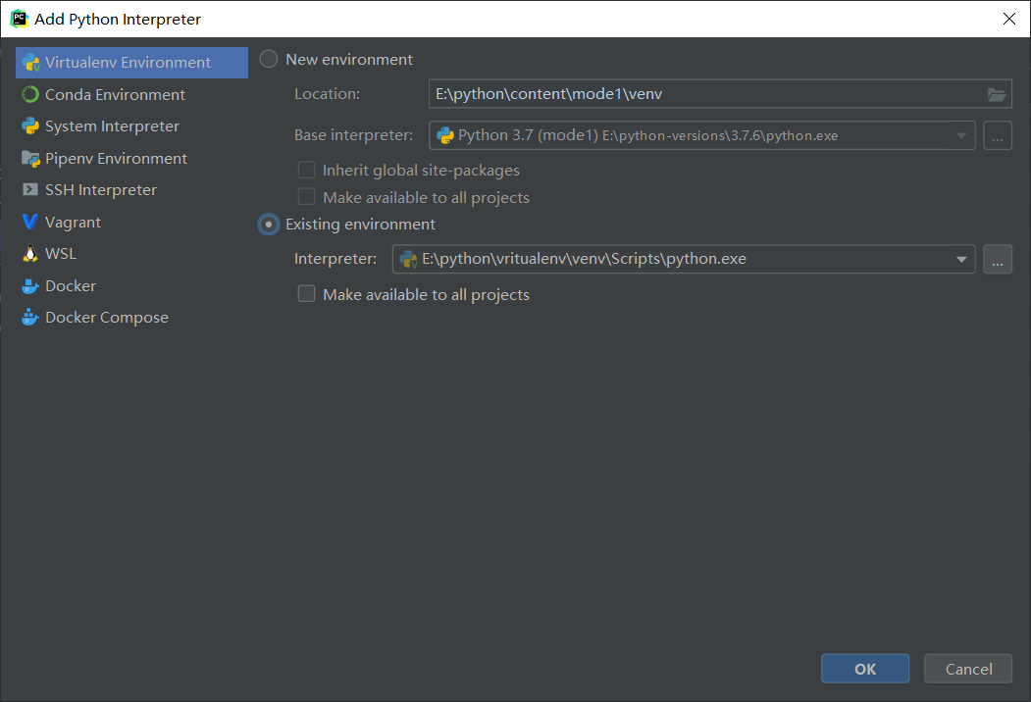Click the Base interpreter: label
1031x702 pixels.
click(354, 135)
